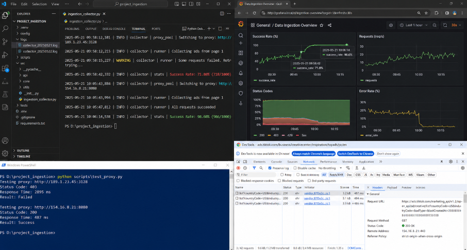Click the network Filter input field

[256, 175]
